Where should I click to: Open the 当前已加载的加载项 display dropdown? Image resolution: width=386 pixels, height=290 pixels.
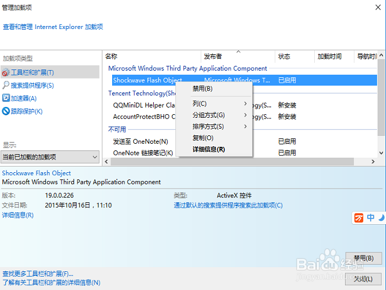pos(50,157)
